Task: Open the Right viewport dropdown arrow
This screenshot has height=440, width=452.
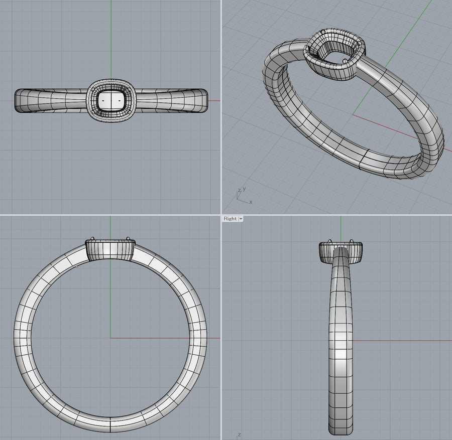Action: point(241,219)
